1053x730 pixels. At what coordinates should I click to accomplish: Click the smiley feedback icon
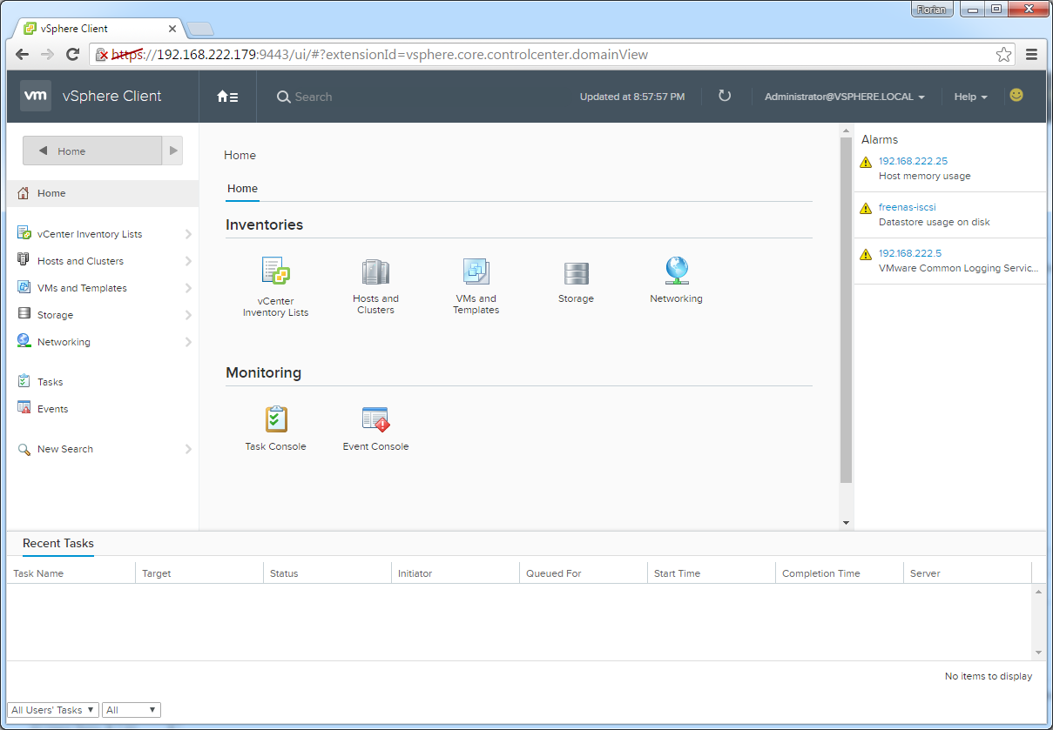click(1016, 95)
